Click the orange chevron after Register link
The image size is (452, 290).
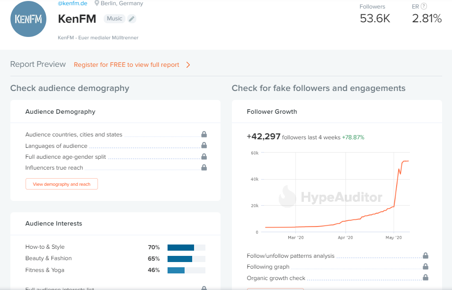pos(188,64)
